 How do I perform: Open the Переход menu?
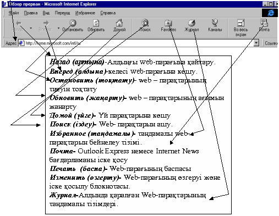pyautogui.click(x=62, y=13)
